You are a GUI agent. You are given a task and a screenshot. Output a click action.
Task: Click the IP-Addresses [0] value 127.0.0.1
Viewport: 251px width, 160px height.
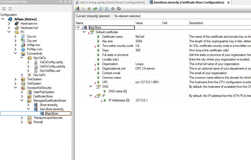pos(141,100)
